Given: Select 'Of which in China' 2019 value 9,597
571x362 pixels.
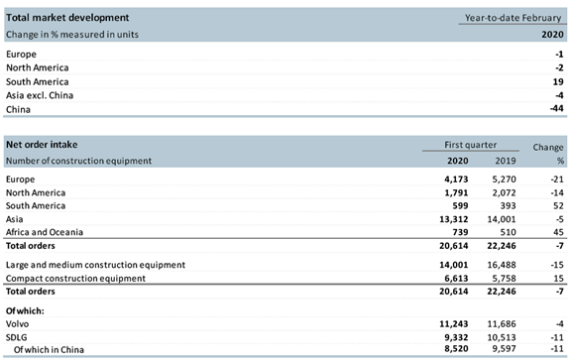Looking at the screenshot, I should tap(504, 349).
